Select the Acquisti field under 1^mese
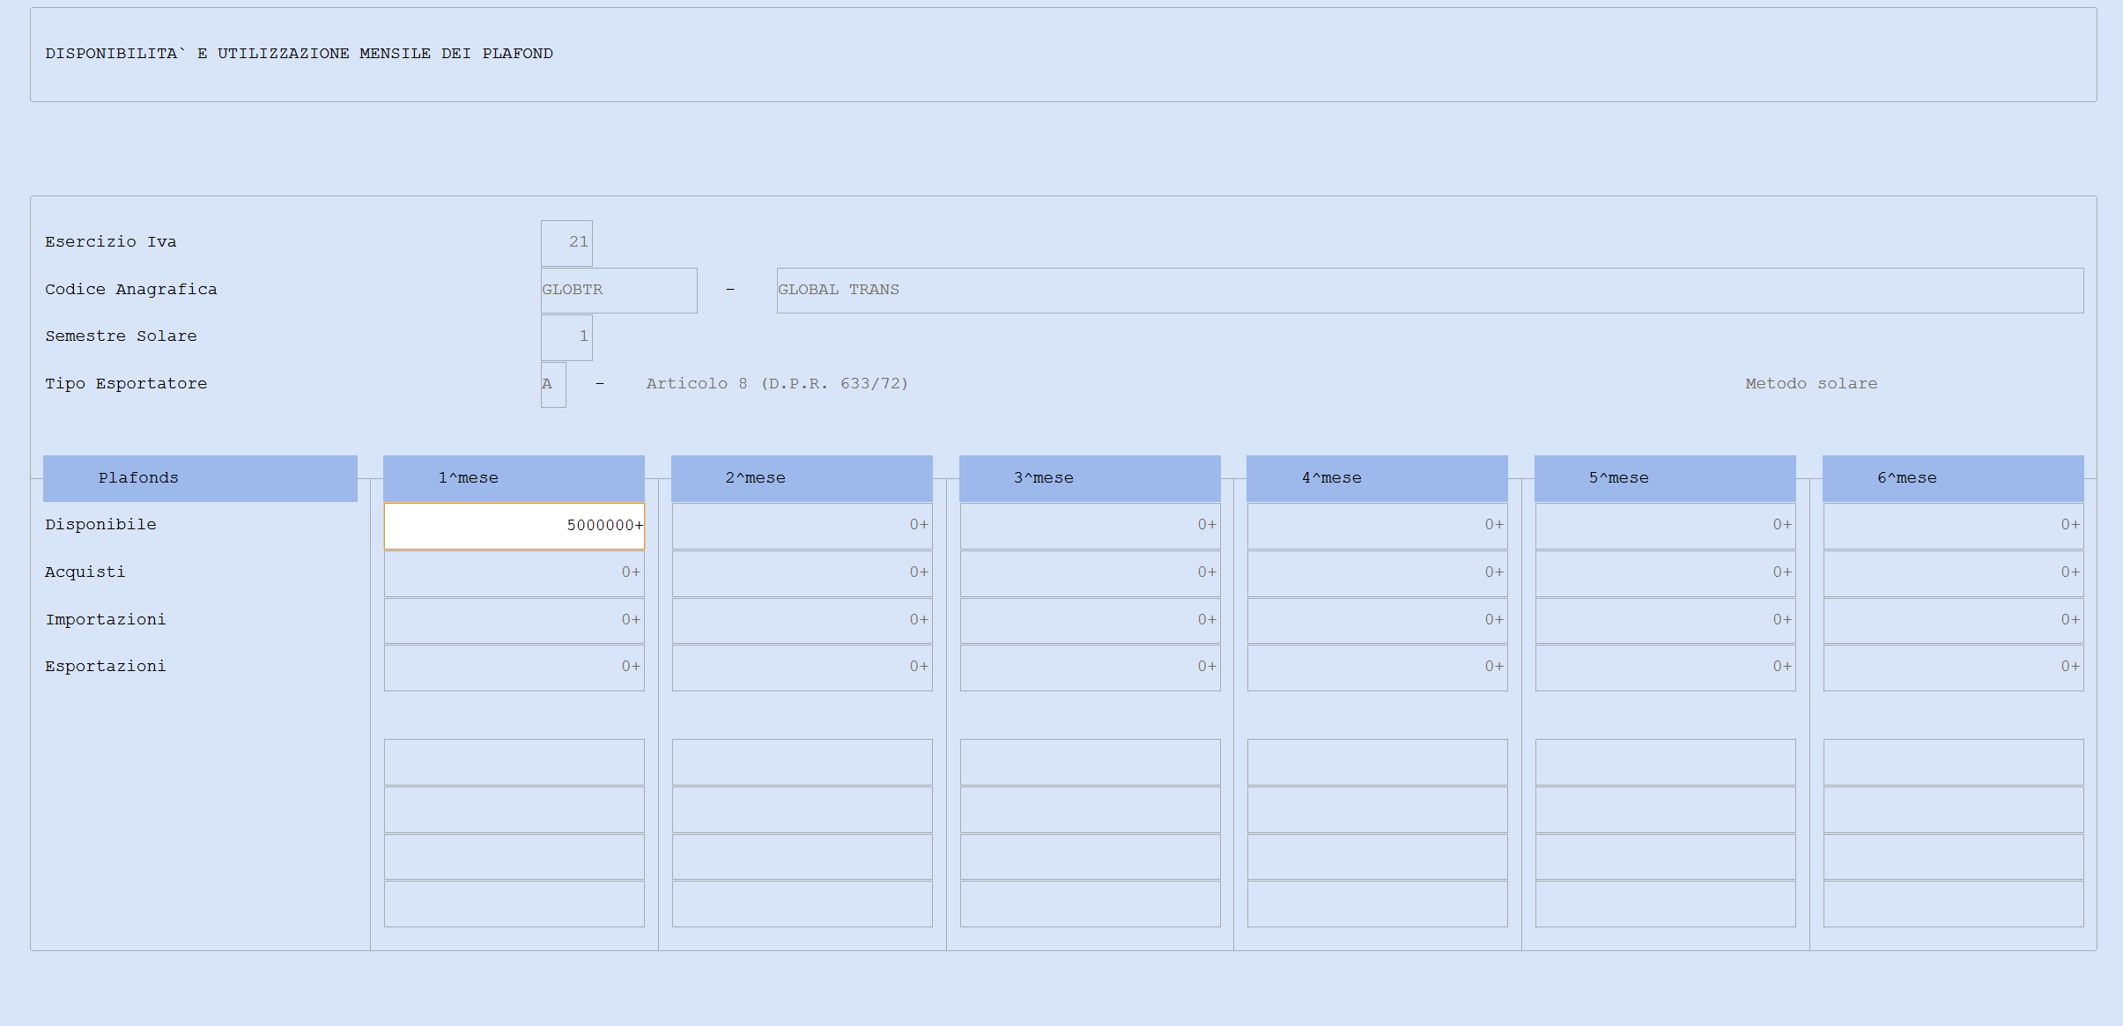This screenshot has height=1026, width=2123. coord(514,573)
